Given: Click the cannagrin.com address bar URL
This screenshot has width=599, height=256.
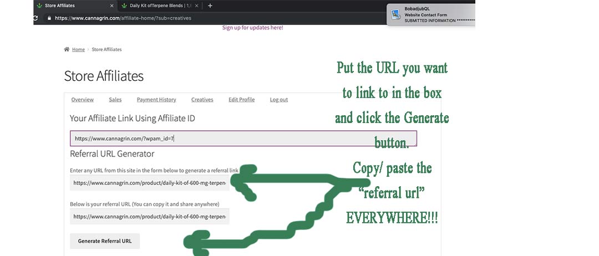Looking at the screenshot, I should [123, 18].
